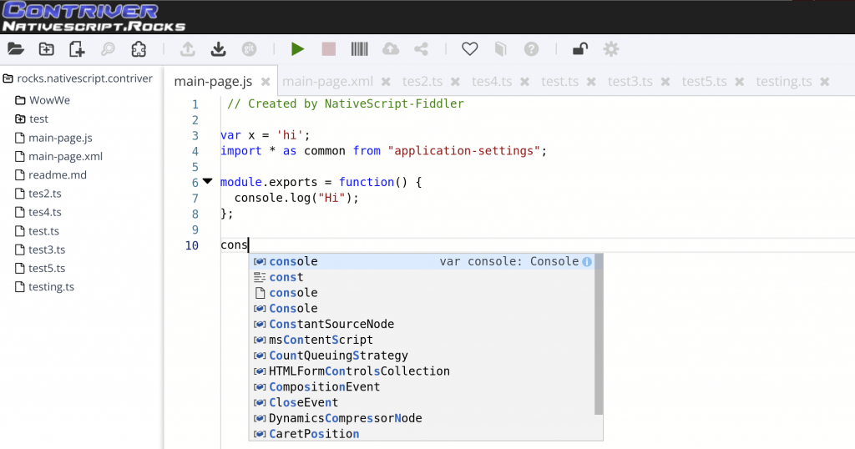Close the tes4.ts tab
855x449 pixels.
click(x=524, y=82)
